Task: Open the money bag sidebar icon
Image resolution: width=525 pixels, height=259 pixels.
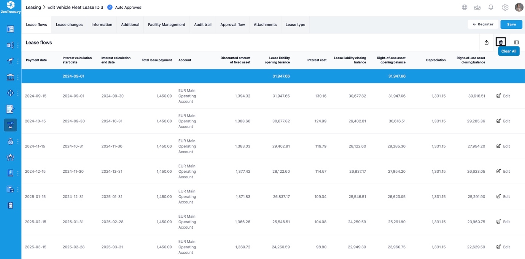Action: [x=10, y=141]
